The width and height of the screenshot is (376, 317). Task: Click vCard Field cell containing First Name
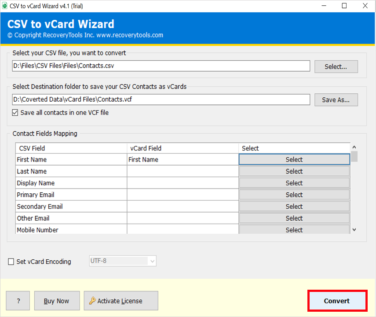point(183,159)
